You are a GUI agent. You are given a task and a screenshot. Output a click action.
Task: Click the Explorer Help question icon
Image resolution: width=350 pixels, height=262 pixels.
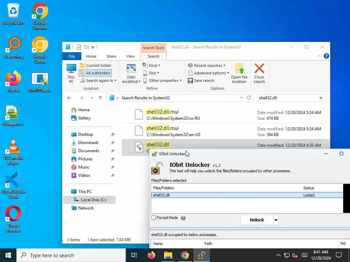(x=326, y=56)
